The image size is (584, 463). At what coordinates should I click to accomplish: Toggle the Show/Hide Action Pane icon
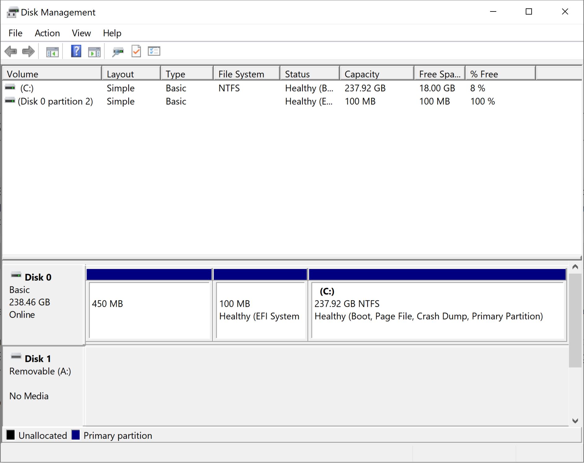(94, 51)
